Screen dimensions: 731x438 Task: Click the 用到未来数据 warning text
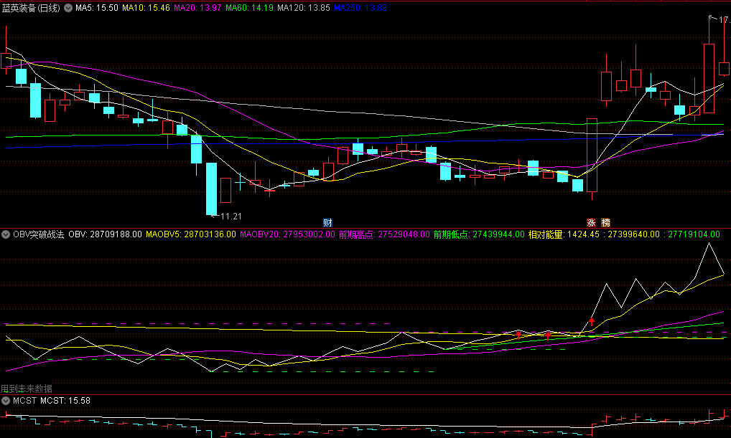pyautogui.click(x=27, y=389)
